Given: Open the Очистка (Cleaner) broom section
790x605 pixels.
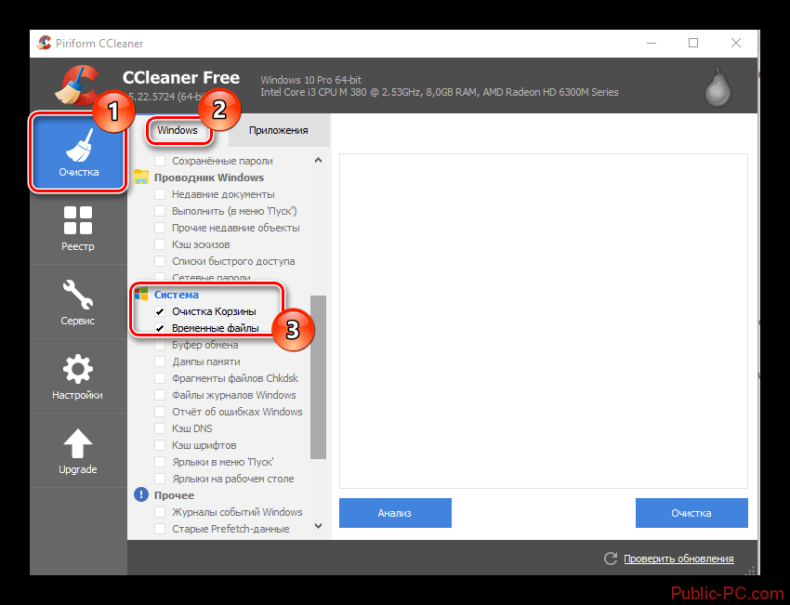Looking at the screenshot, I should click(78, 152).
